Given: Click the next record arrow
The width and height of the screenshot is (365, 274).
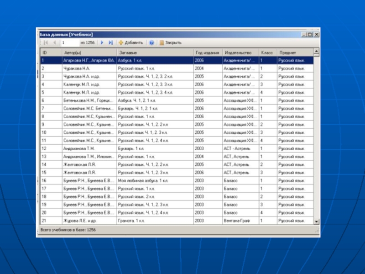Looking at the screenshot, I should point(102,42).
